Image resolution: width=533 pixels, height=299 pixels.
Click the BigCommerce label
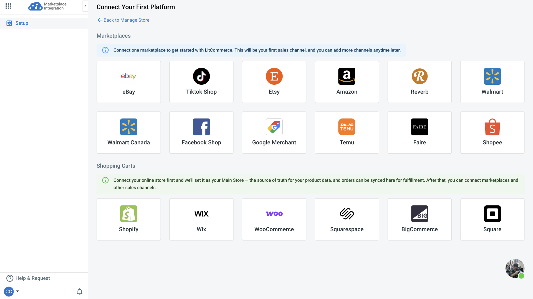419,229
